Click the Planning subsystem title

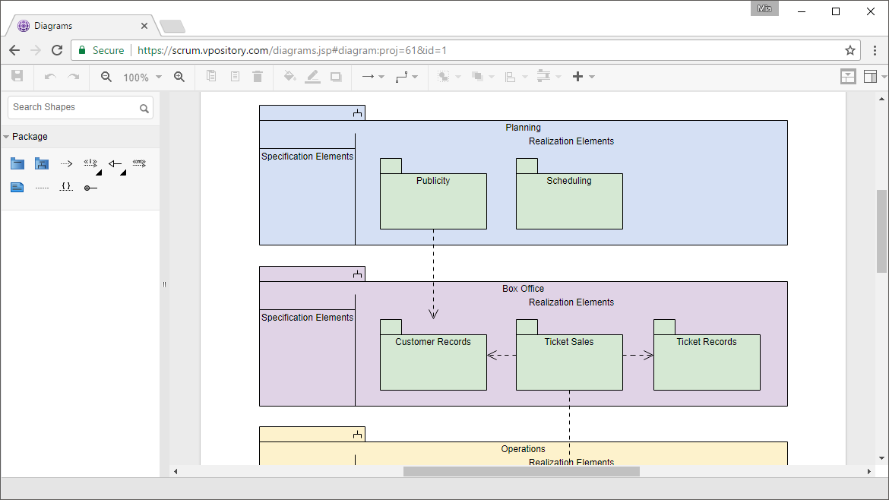(524, 128)
